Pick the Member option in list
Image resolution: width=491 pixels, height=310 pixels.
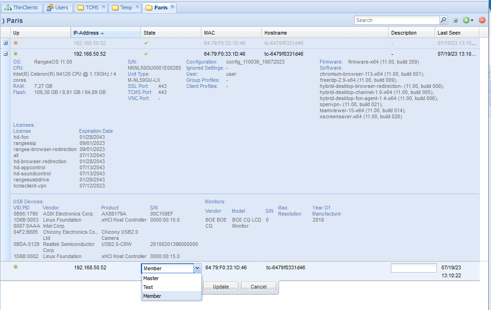(171, 296)
